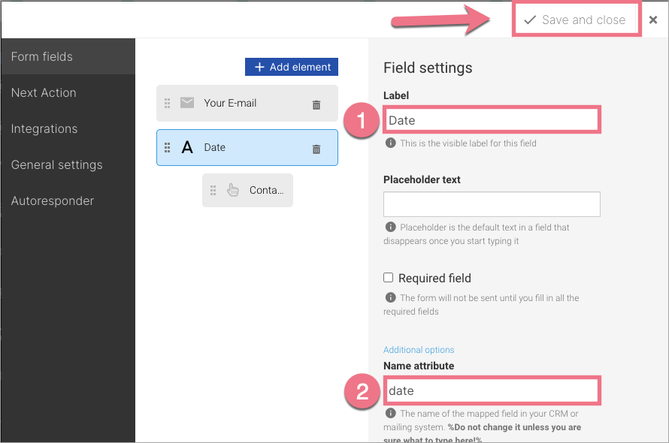669x443 pixels.
Task: Enable the Required field checkbox
Action: 388,277
